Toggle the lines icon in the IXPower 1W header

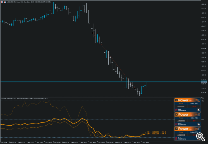[x=196, y=129]
